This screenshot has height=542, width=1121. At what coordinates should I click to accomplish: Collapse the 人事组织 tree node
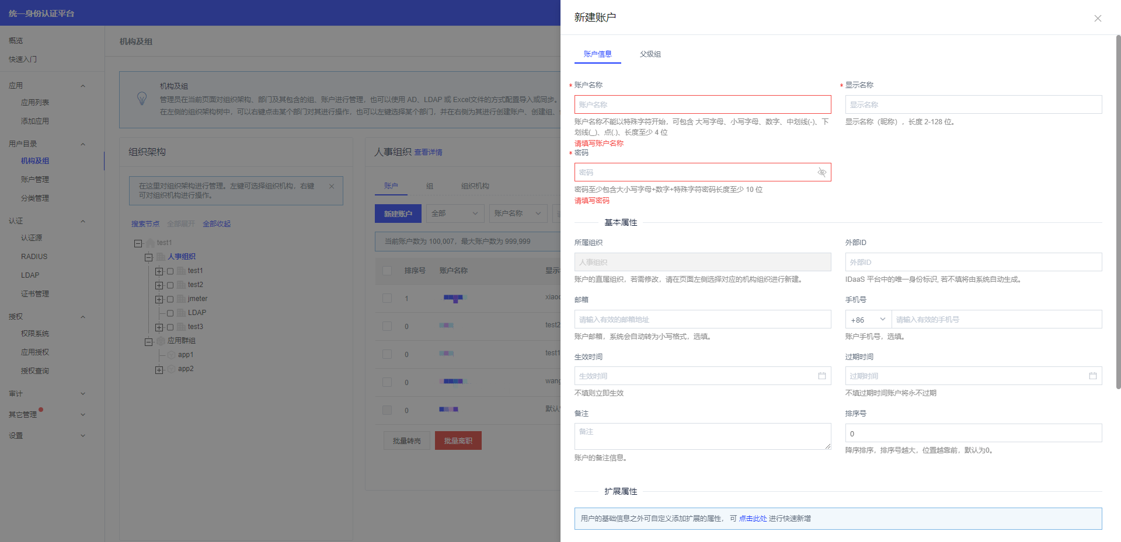tap(149, 257)
